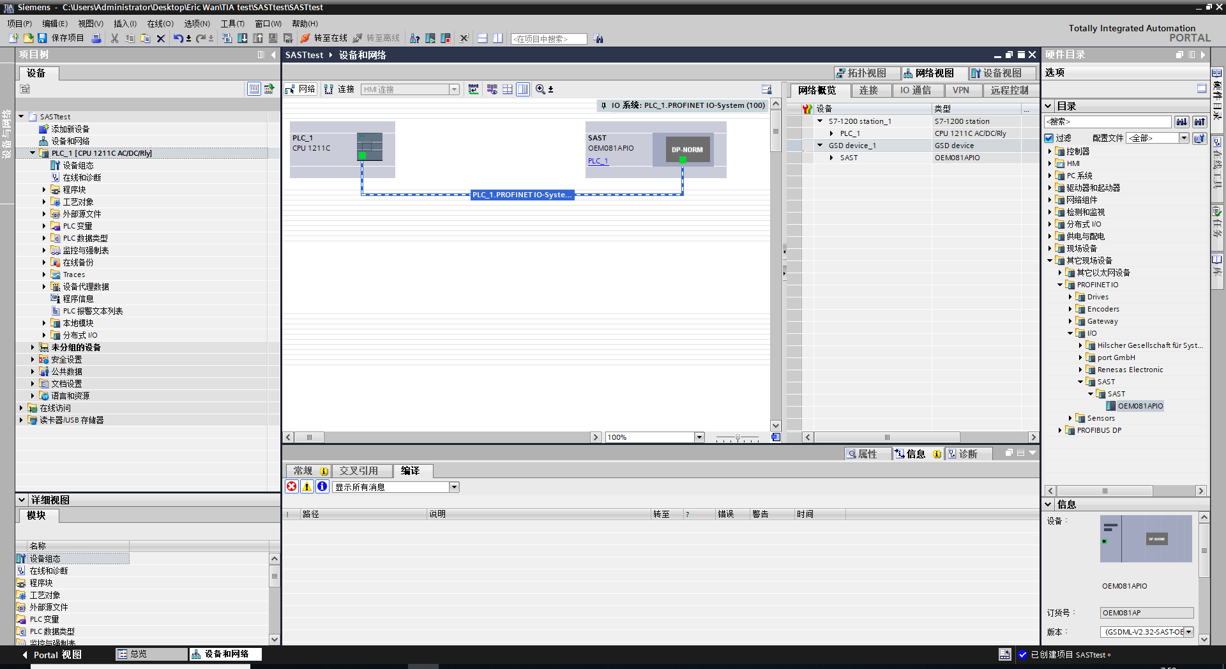
Task: Expand the 程序块 tree node
Action: point(44,190)
